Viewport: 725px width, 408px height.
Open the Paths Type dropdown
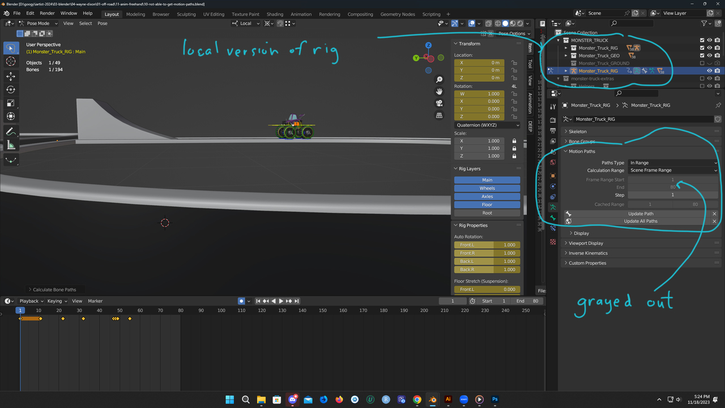[x=673, y=163]
